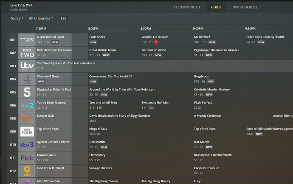This screenshot has height=184, width=293.
Task: Open Two and a Half Men S11 E20
Action: coord(166,105)
